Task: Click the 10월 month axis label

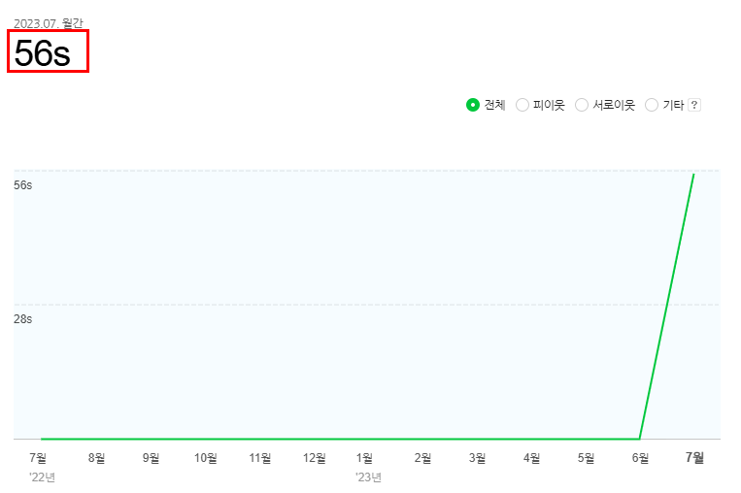Action: point(206,458)
